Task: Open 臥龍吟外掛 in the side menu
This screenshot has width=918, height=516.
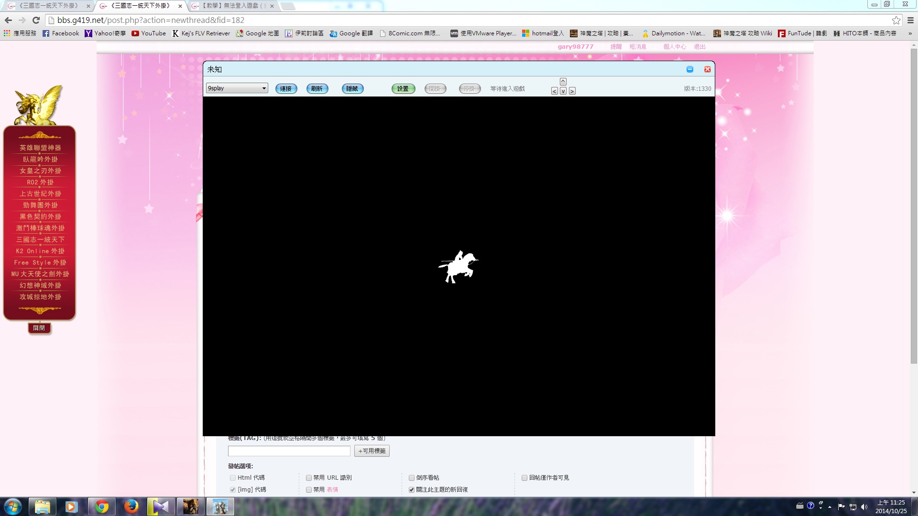Action: 40,159
